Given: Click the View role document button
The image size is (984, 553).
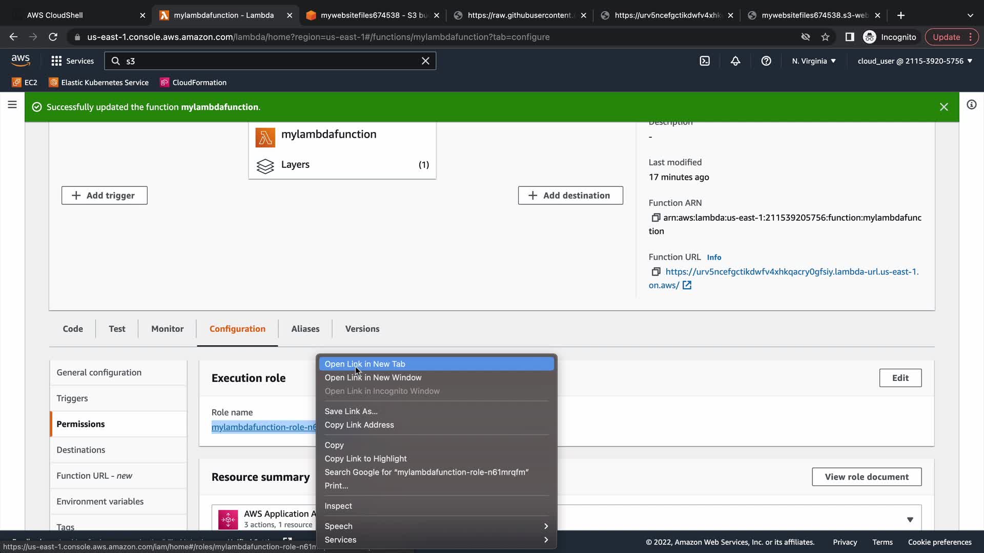Looking at the screenshot, I should 866,477.
